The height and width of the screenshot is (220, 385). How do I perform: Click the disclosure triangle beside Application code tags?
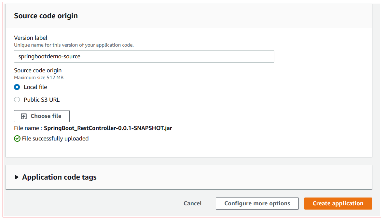pyautogui.click(x=16, y=177)
